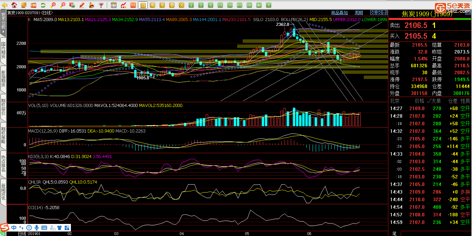Open the quote table list icon
Image resolution: width=472 pixels, height=236 pixels.
pos(114,5)
